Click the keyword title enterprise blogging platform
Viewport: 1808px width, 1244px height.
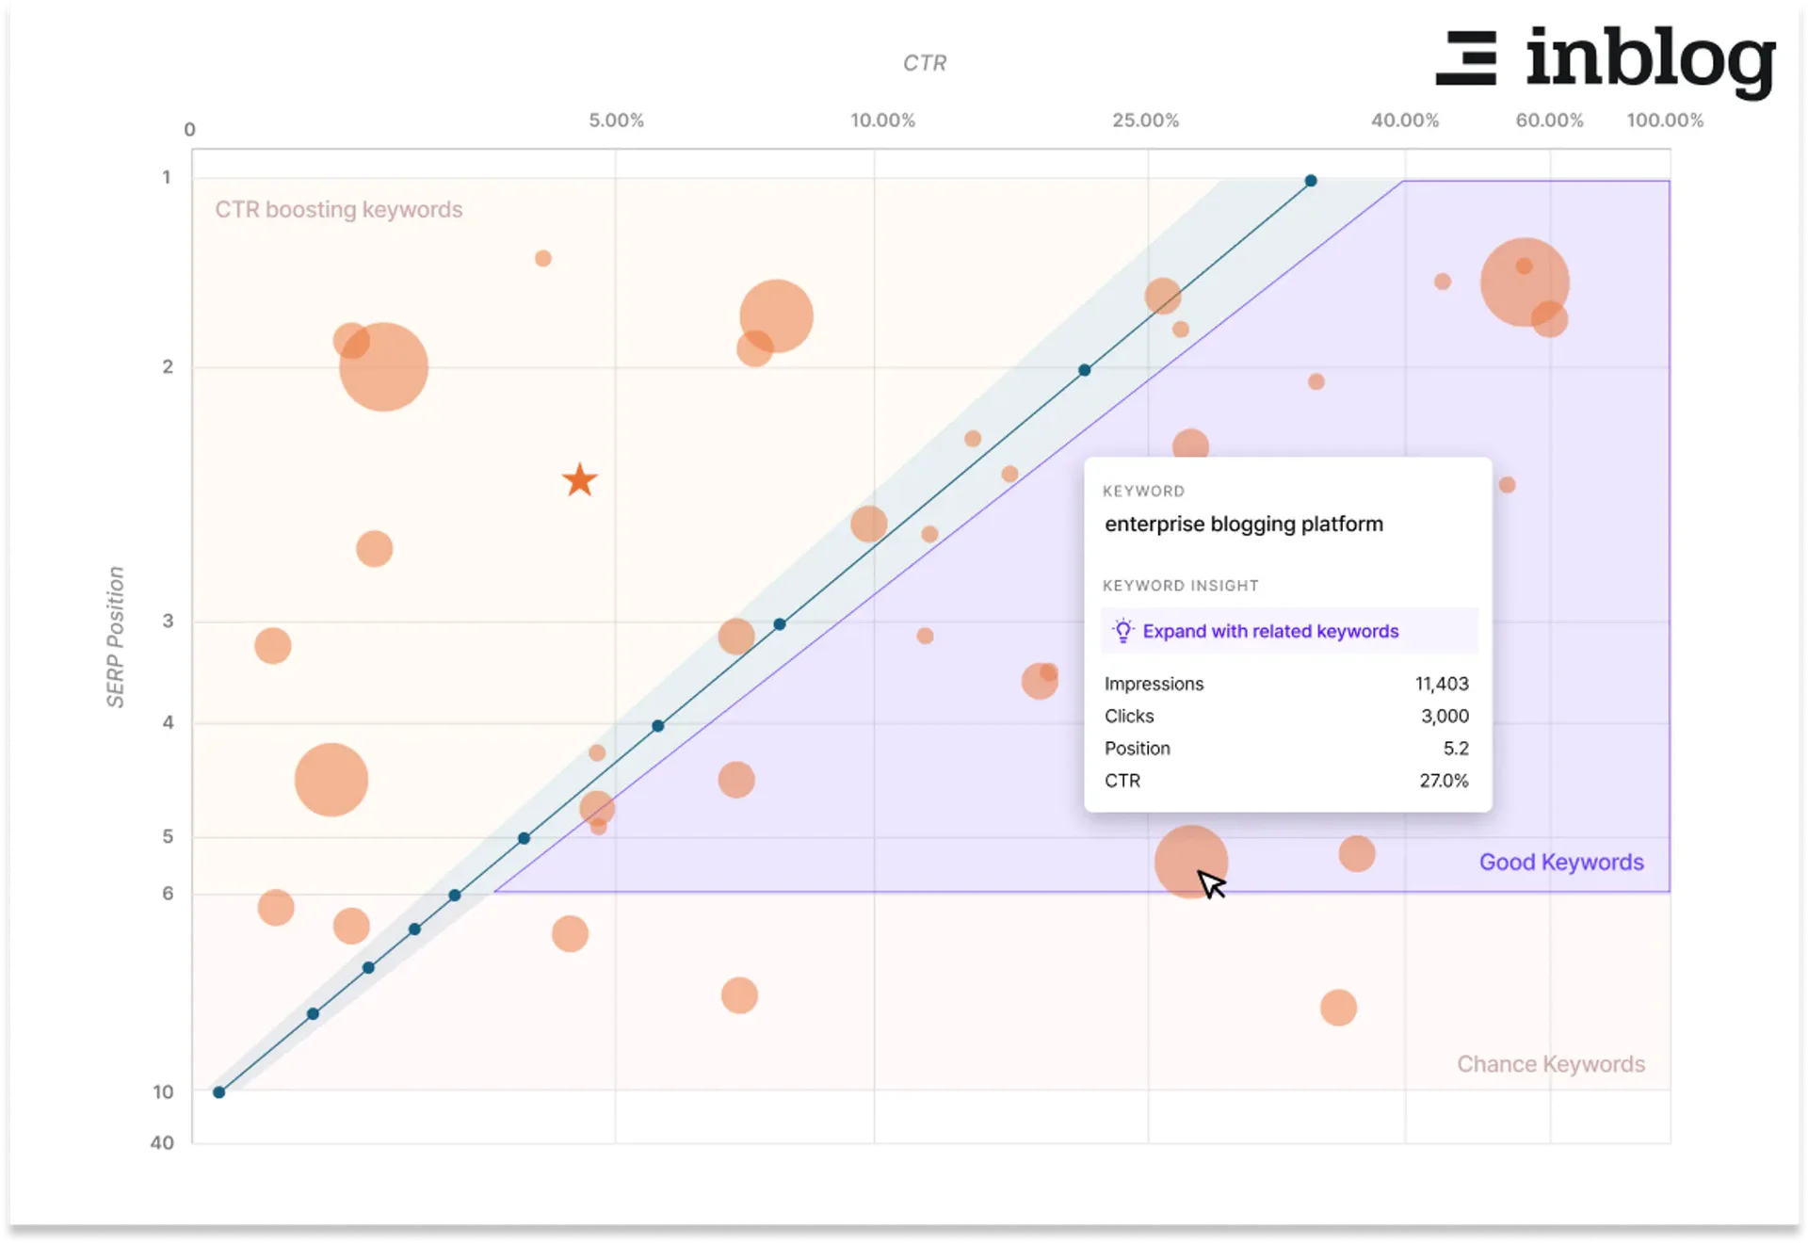pyautogui.click(x=1245, y=524)
